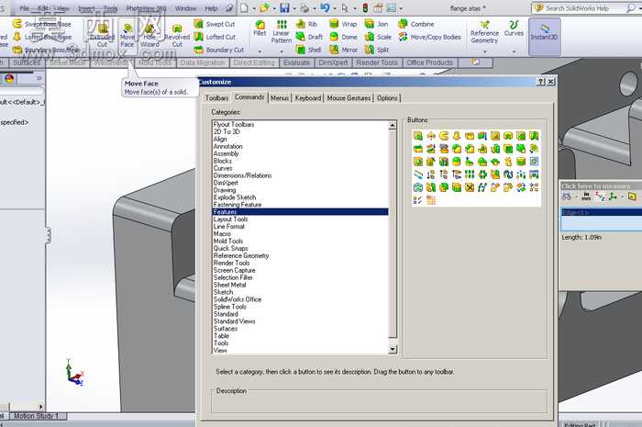Viewport: 642px width, 427px height.
Task: Click the Customize dialog help button
Action: click(x=541, y=82)
